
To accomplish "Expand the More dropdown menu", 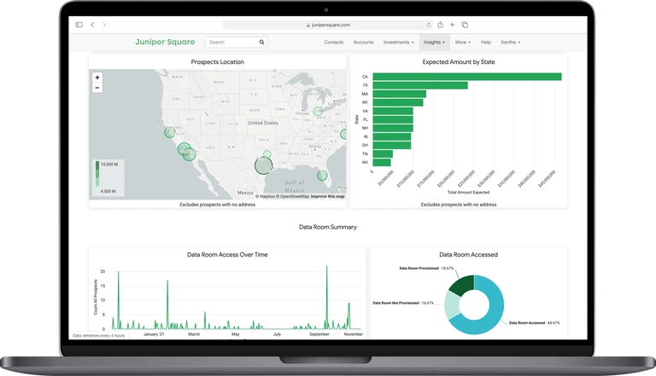I will click(463, 42).
